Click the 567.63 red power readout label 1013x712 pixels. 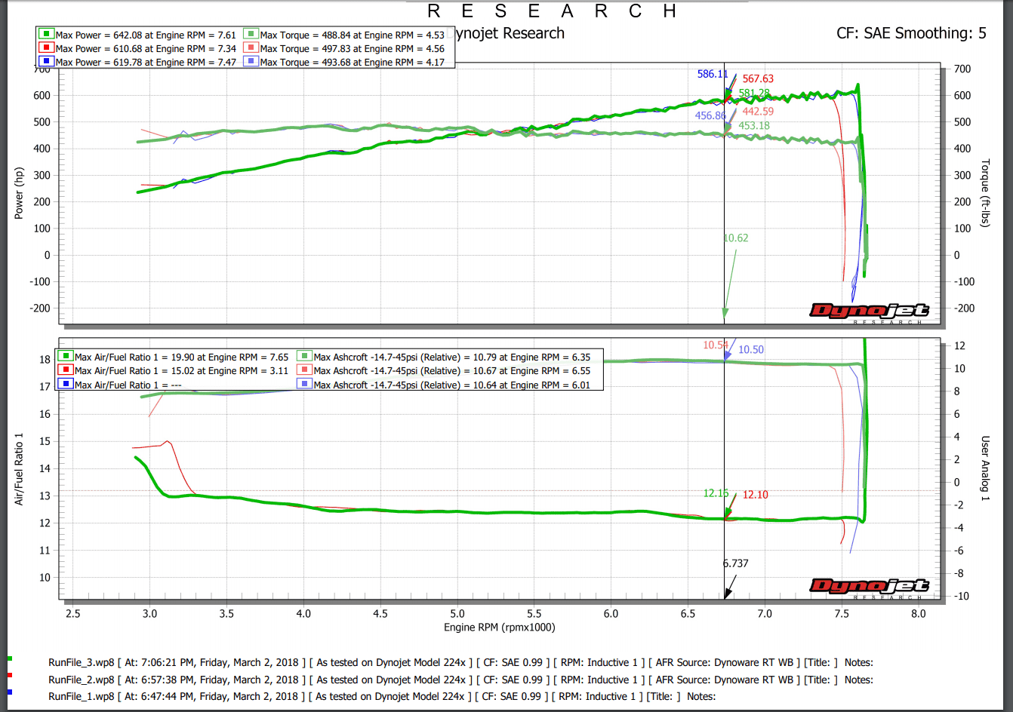[x=758, y=78]
